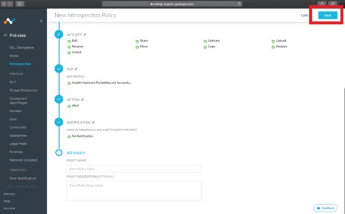Click the browser sidebar toggle icon
The image size is (345, 214).
[x=20, y=4]
